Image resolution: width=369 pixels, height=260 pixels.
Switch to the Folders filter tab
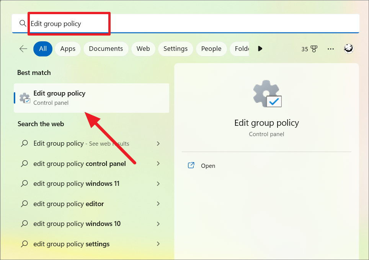point(240,49)
